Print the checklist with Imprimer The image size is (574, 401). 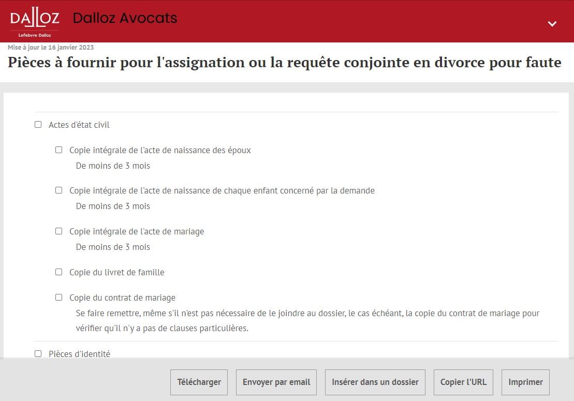[525, 382]
